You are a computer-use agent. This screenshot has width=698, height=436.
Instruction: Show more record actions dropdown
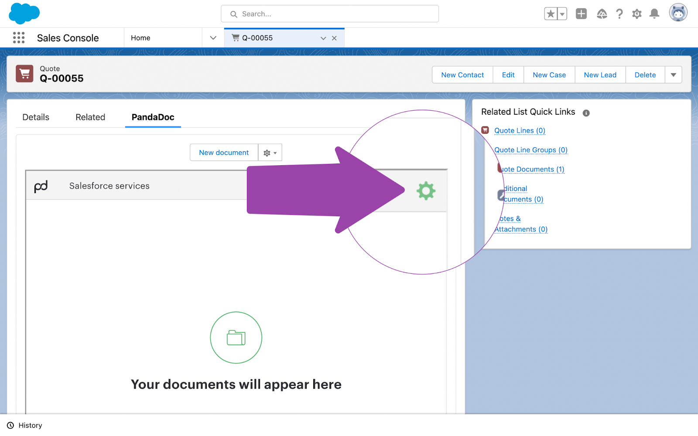click(x=674, y=75)
